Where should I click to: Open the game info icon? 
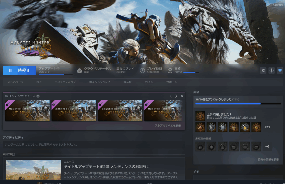[272, 70]
